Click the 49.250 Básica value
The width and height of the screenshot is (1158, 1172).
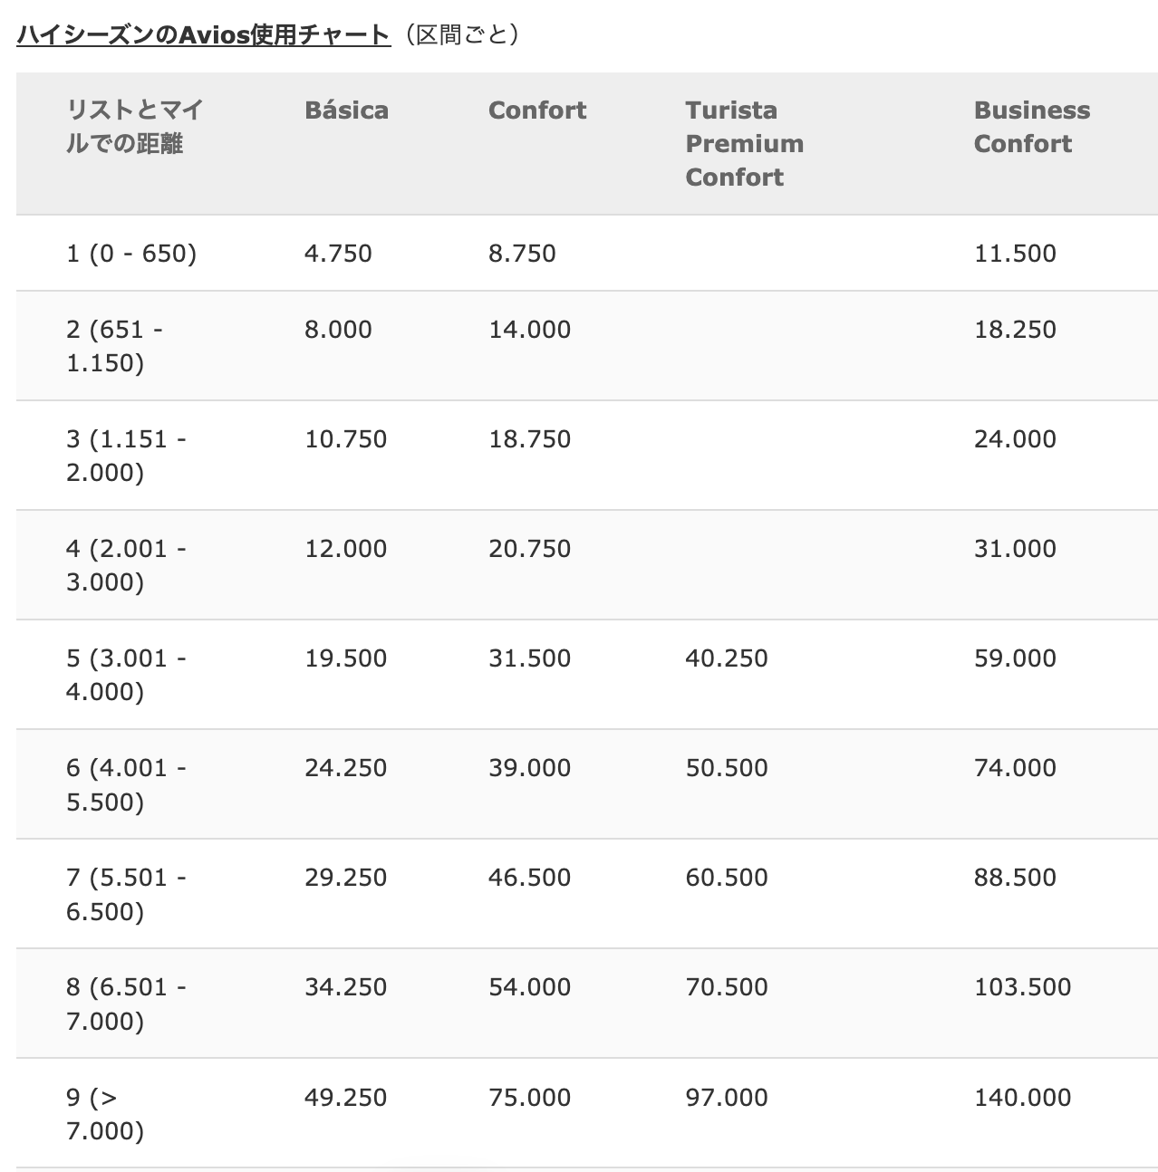pyautogui.click(x=345, y=1098)
